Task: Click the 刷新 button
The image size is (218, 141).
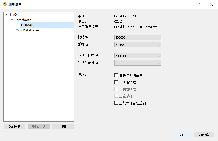Action: pyautogui.click(x=63, y=127)
